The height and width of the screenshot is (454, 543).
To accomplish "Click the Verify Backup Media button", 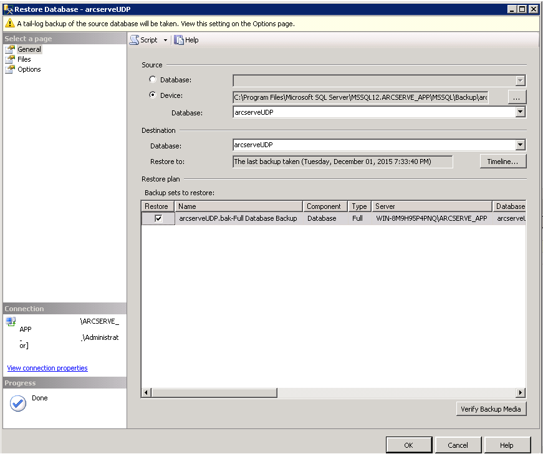I will (491, 408).
